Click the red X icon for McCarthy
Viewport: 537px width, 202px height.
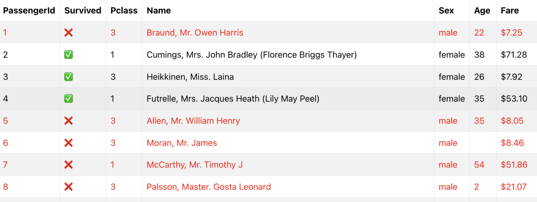coord(69,165)
